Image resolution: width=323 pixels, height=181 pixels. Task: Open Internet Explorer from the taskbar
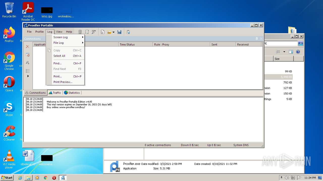(20, 178)
